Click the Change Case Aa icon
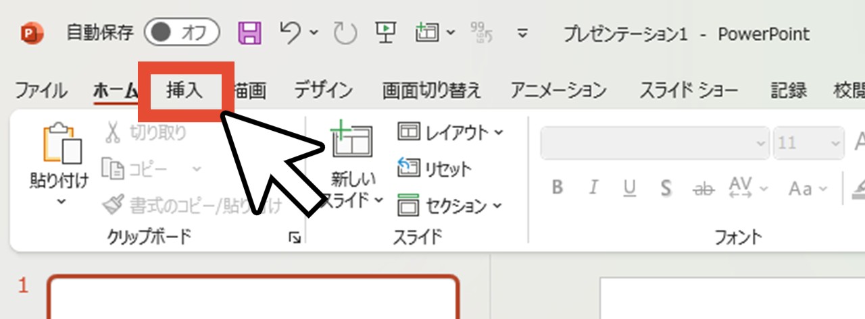 pyautogui.click(x=801, y=188)
